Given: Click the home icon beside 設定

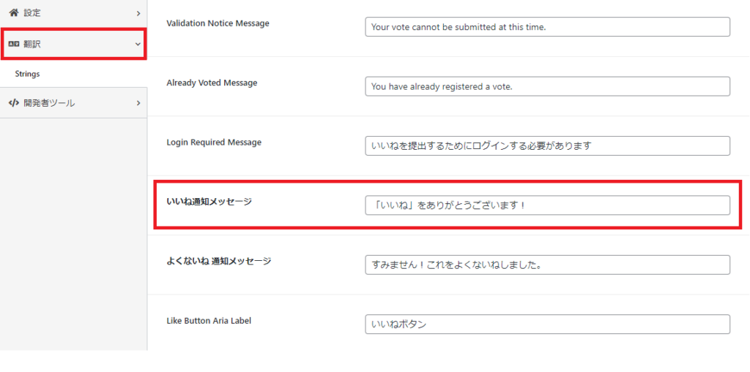Looking at the screenshot, I should [x=14, y=13].
